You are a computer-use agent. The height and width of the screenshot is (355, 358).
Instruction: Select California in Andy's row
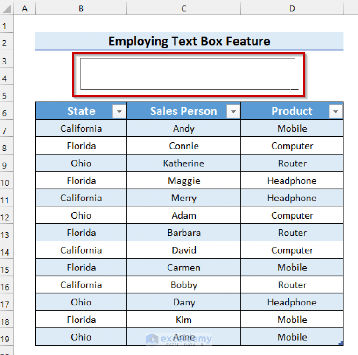click(x=81, y=128)
